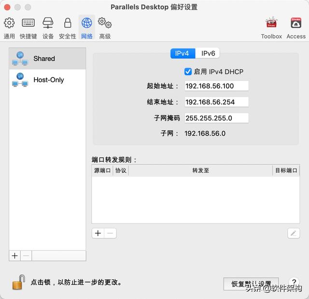
Task: Open the 高级 advanced pane
Action: pos(105,28)
